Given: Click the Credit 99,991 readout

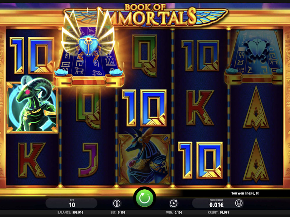Looking at the screenshot, I should coord(218,212).
